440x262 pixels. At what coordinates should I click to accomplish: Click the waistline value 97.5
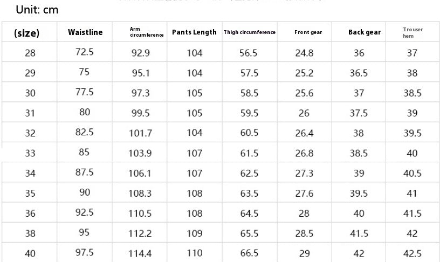tap(85, 253)
